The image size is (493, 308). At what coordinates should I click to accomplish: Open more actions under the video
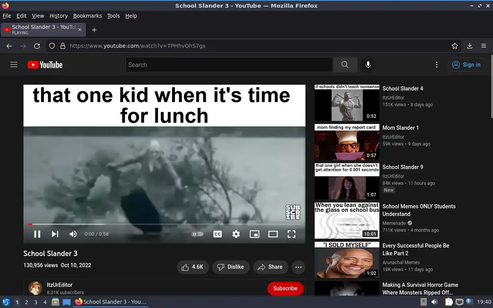298,267
